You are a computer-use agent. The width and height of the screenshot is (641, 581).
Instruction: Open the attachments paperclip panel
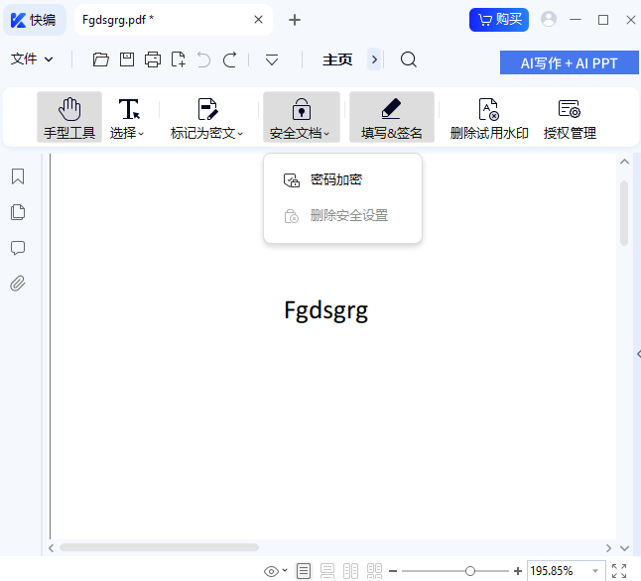pyautogui.click(x=18, y=284)
